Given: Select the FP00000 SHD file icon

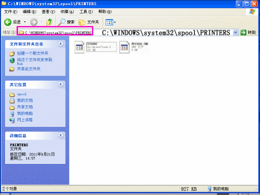Looking at the screenshot, I should click(x=124, y=47).
